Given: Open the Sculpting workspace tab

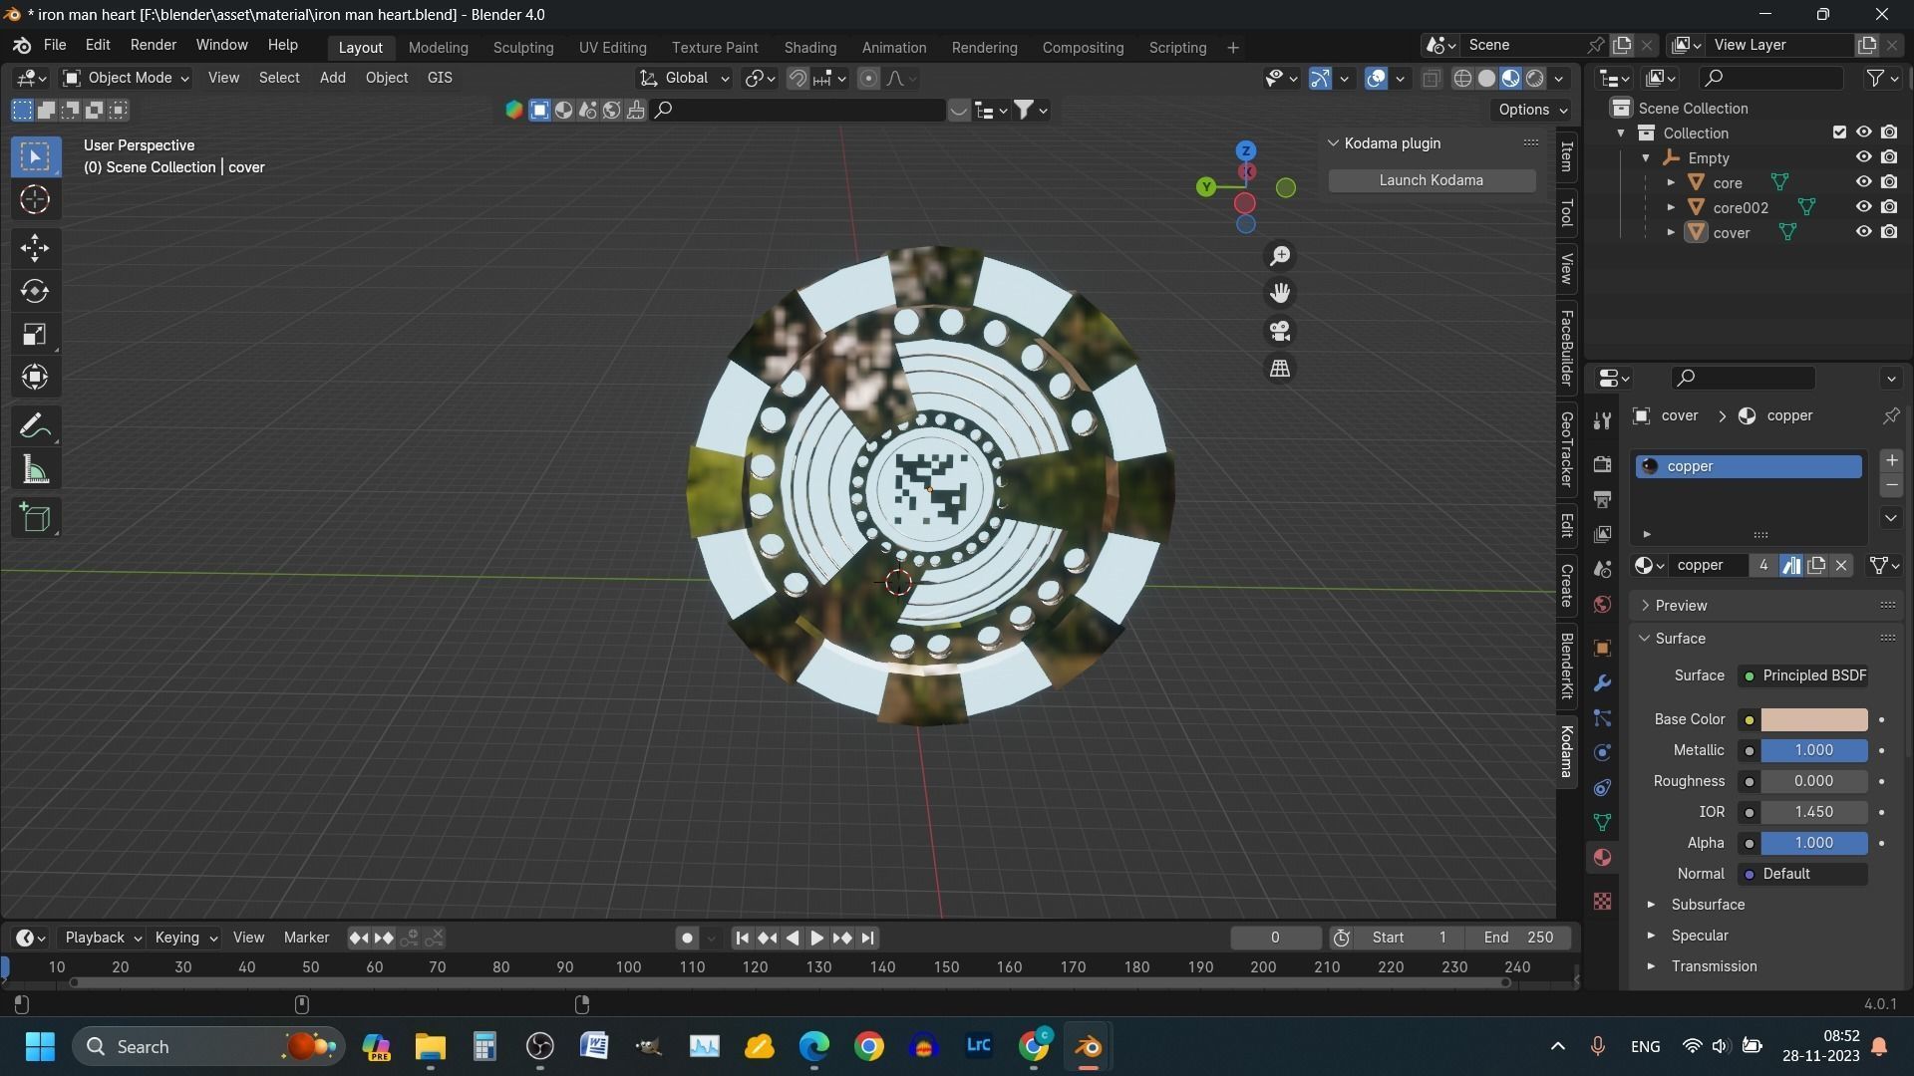Looking at the screenshot, I should click(x=522, y=48).
